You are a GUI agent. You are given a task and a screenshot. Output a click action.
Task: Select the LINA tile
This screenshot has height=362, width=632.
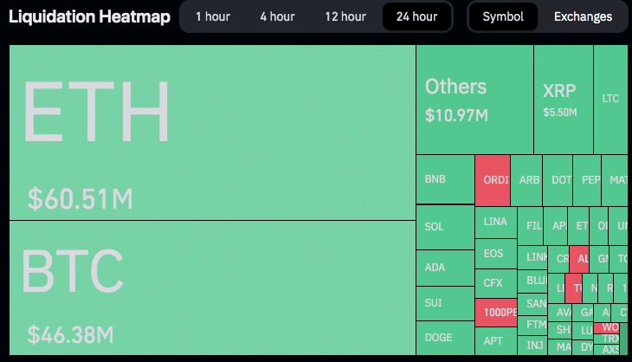pyautogui.click(x=496, y=222)
